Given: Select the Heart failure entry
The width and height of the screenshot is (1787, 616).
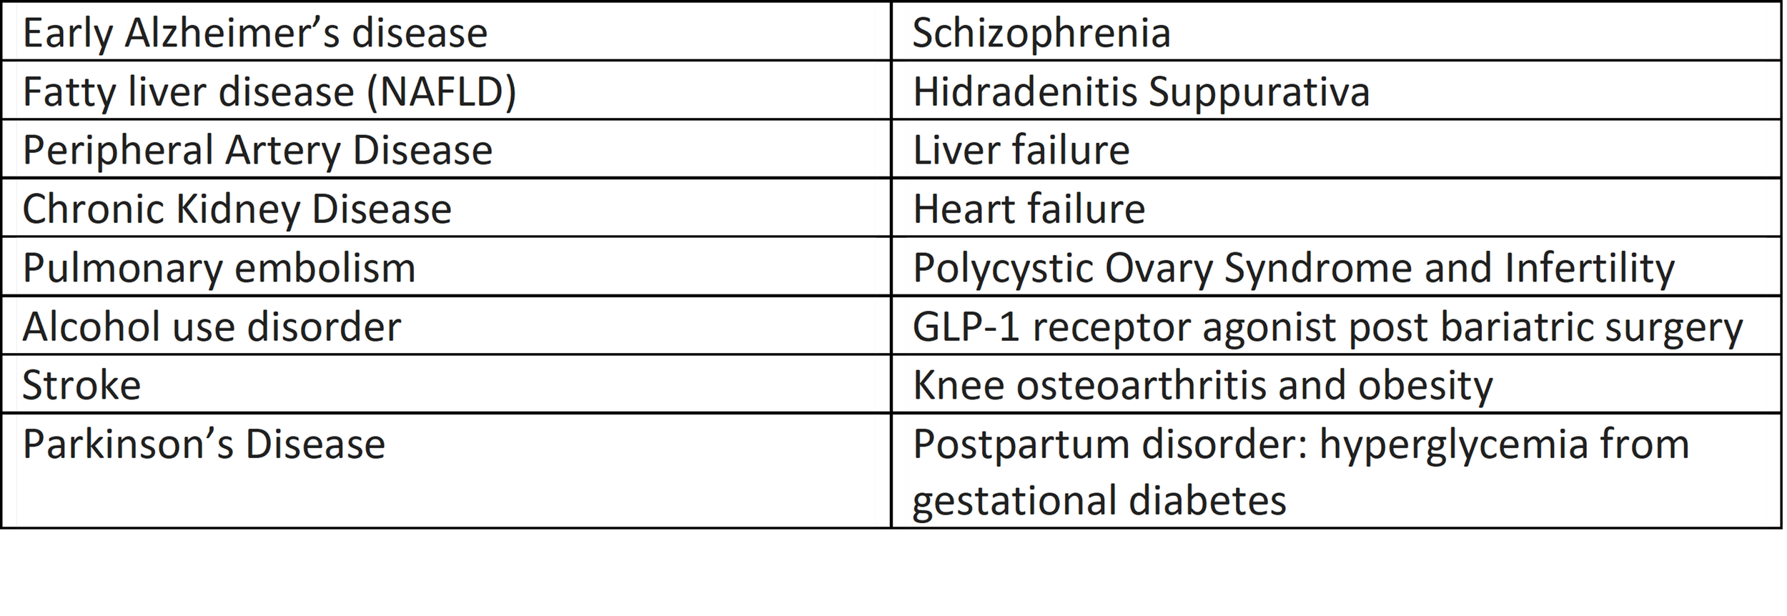Looking at the screenshot, I should pyautogui.click(x=1029, y=209).
